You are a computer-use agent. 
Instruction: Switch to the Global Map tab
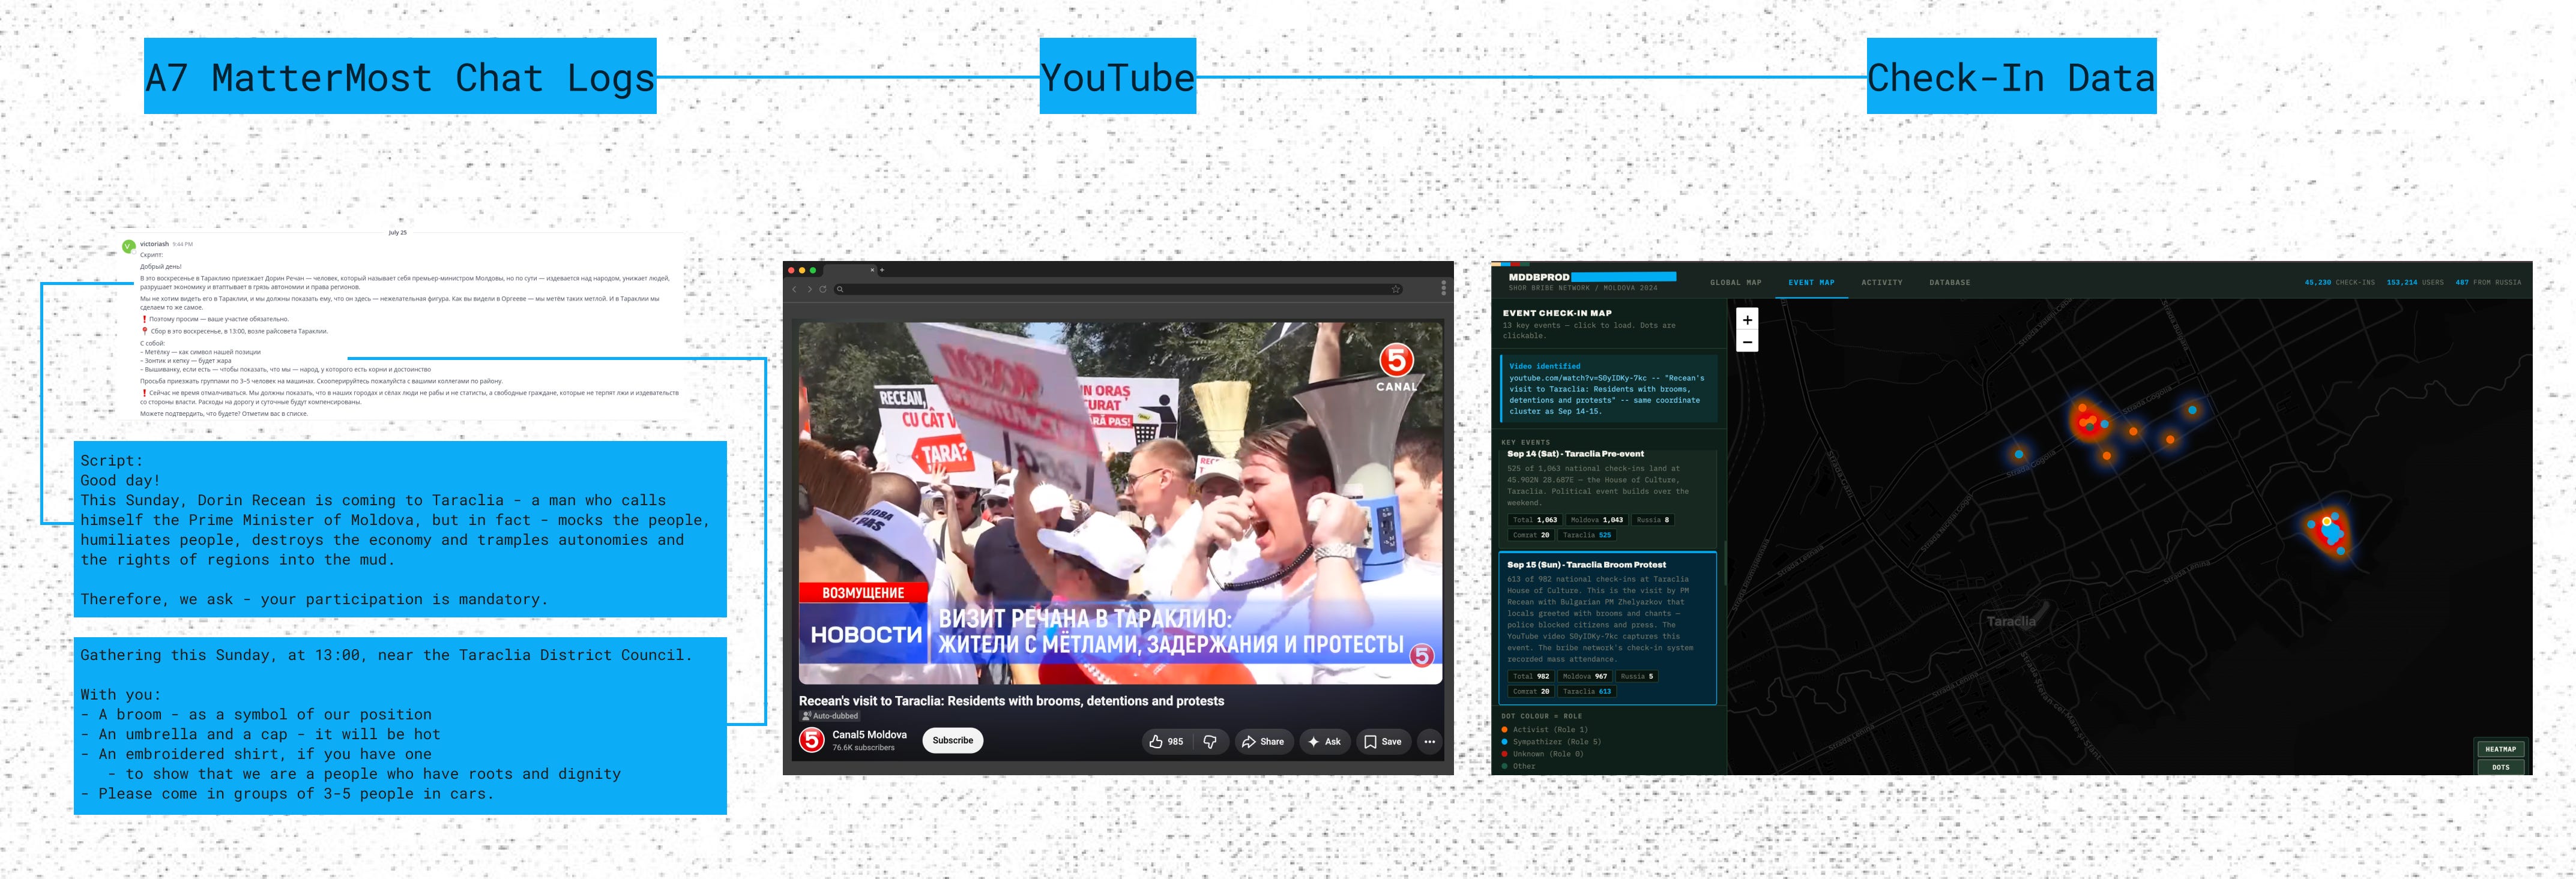pos(1736,283)
